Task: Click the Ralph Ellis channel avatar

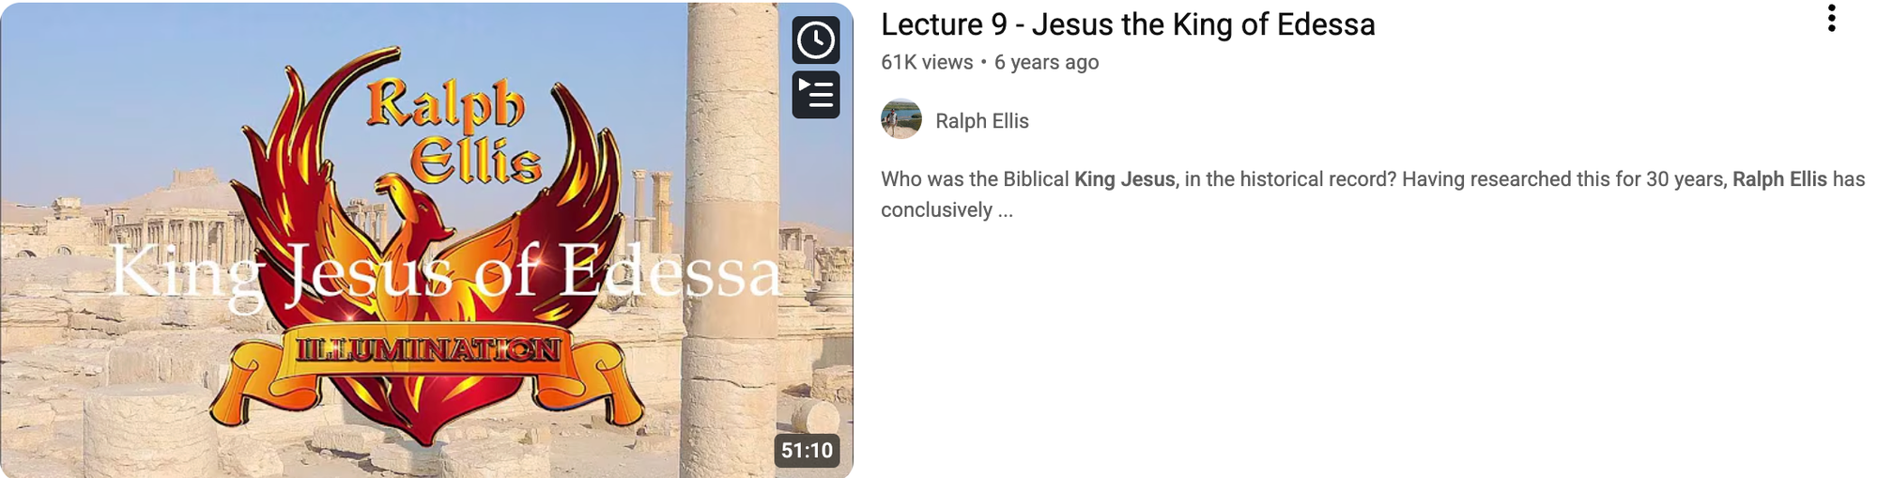Action: pos(901,120)
